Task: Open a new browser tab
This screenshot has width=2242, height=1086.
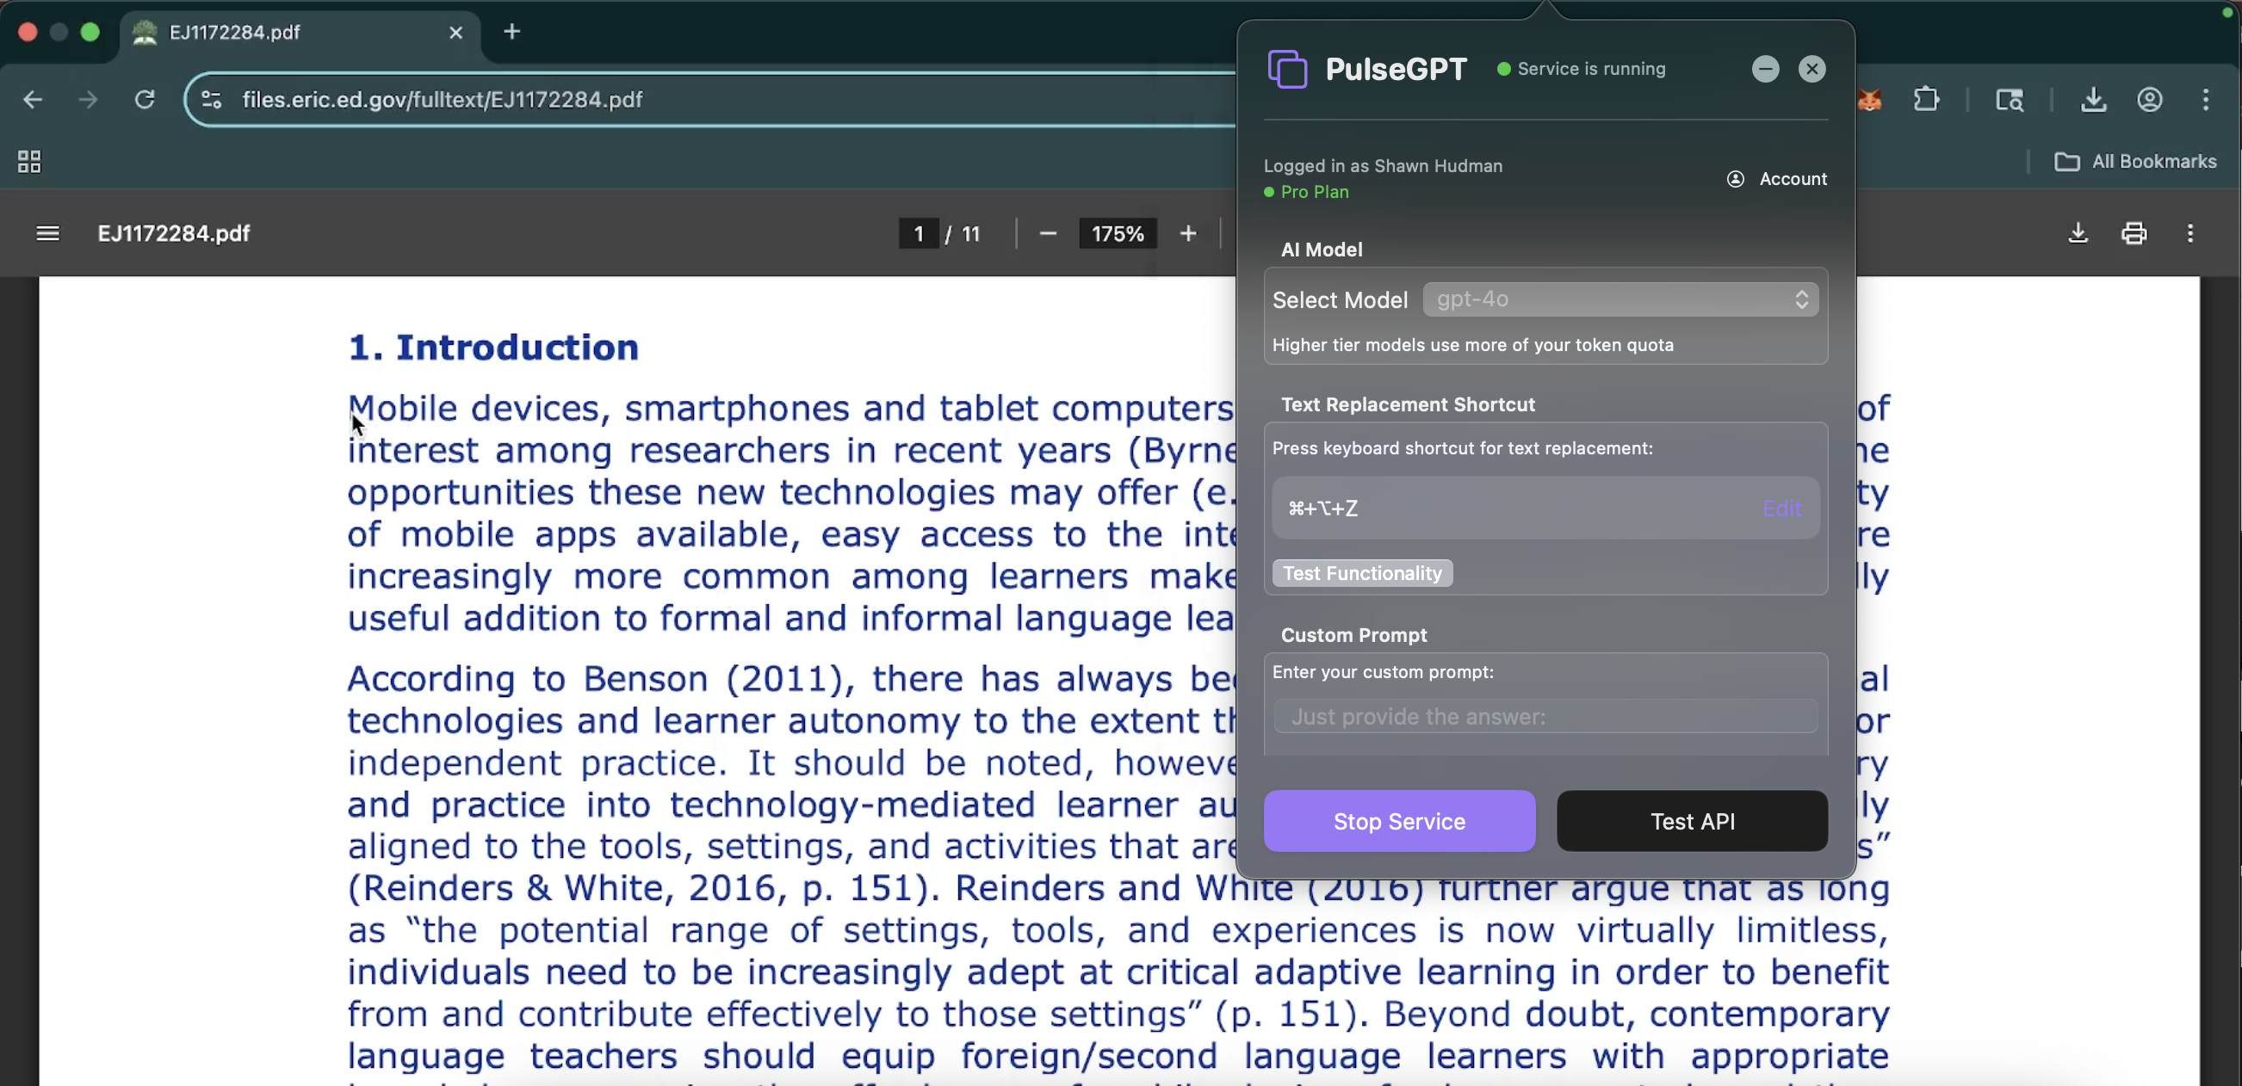Action: [511, 32]
